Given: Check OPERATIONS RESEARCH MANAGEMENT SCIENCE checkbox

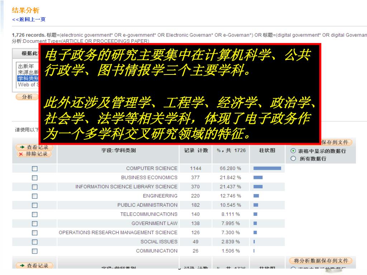Looking at the screenshot, I should (x=35, y=233).
